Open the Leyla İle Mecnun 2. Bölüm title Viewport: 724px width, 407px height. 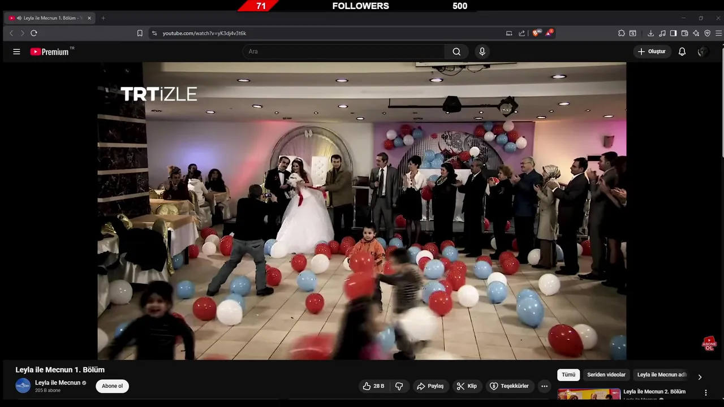coord(654,392)
